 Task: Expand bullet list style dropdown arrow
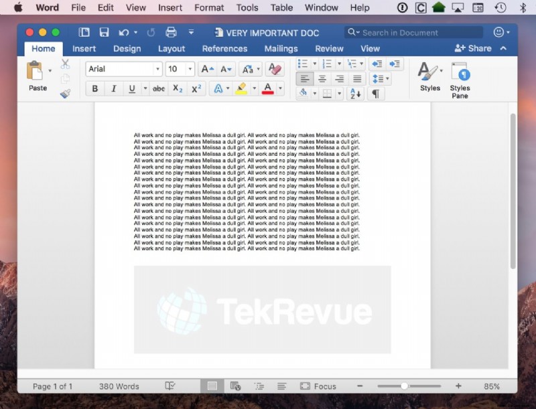[314, 64]
